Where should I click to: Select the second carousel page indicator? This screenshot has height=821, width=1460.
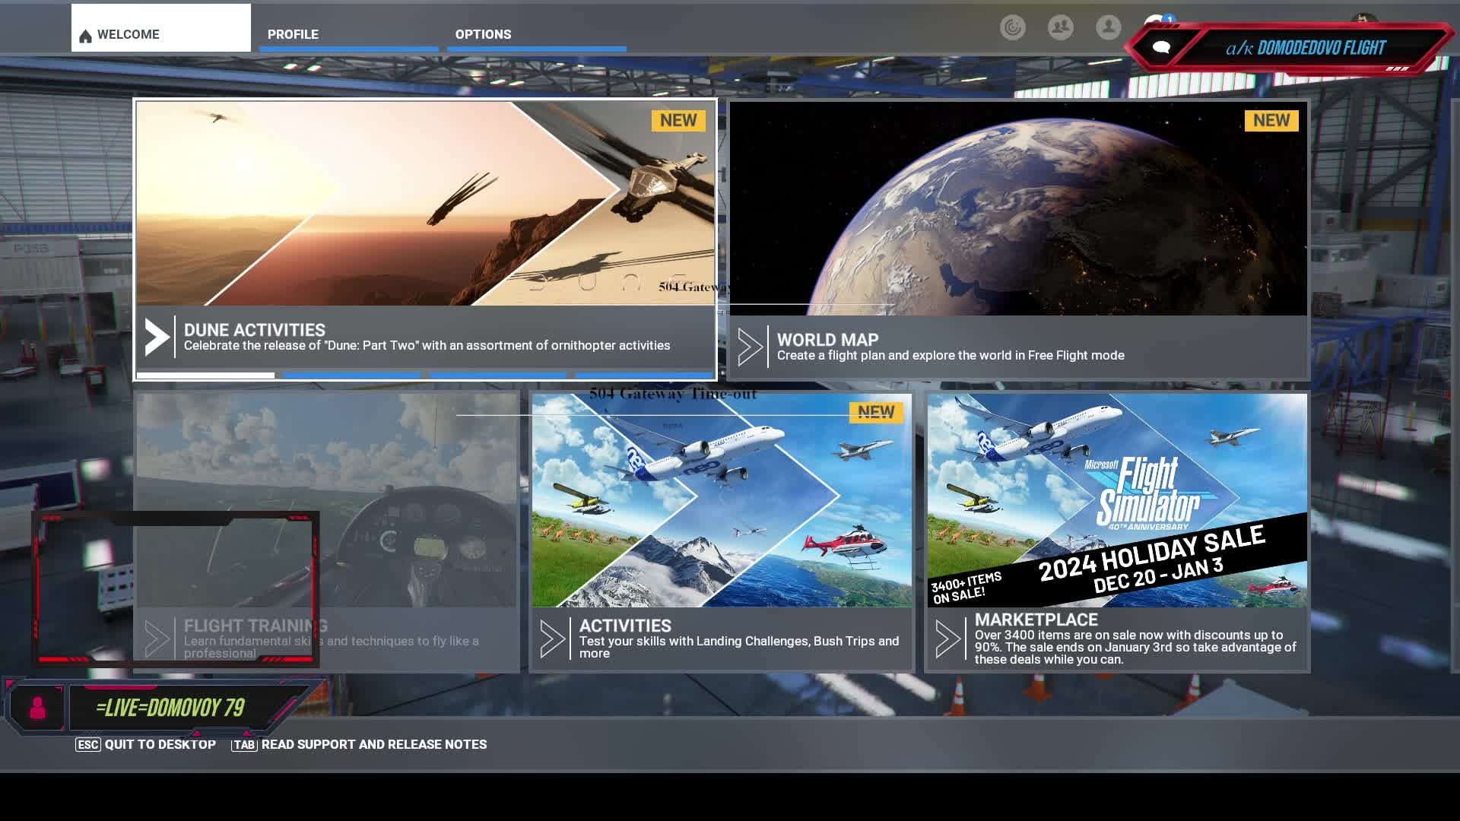[351, 376]
